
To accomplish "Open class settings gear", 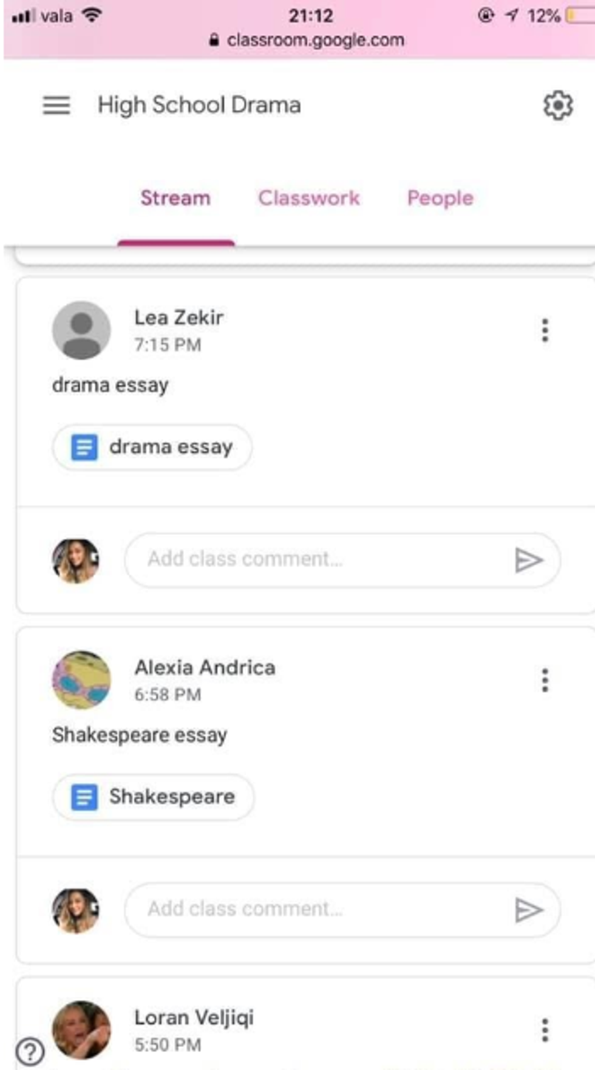I will [557, 106].
